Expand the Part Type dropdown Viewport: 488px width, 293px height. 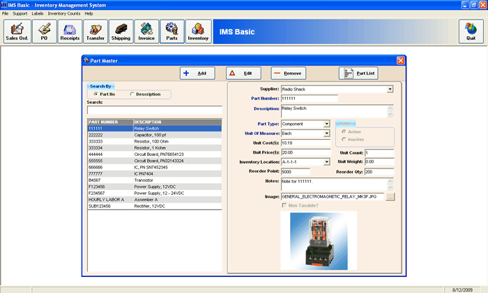click(326, 124)
